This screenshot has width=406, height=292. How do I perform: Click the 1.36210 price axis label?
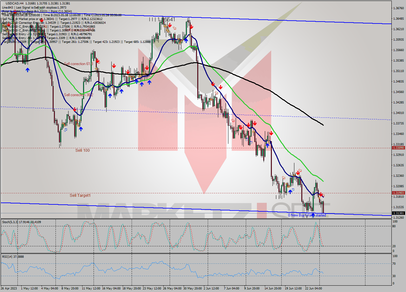click(x=398, y=29)
